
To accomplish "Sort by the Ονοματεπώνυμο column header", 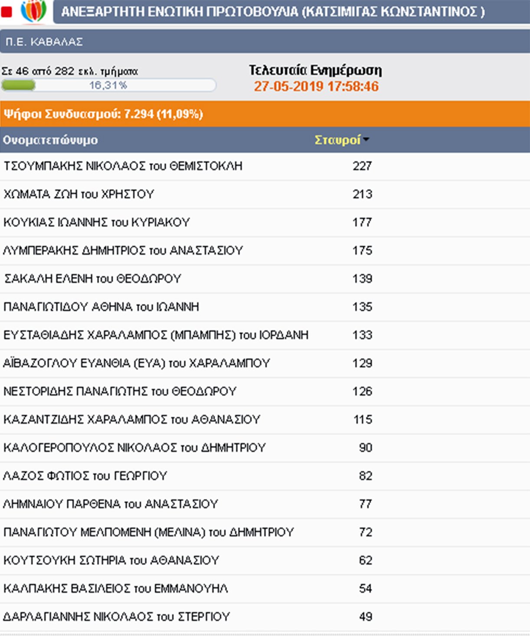I will [x=50, y=140].
